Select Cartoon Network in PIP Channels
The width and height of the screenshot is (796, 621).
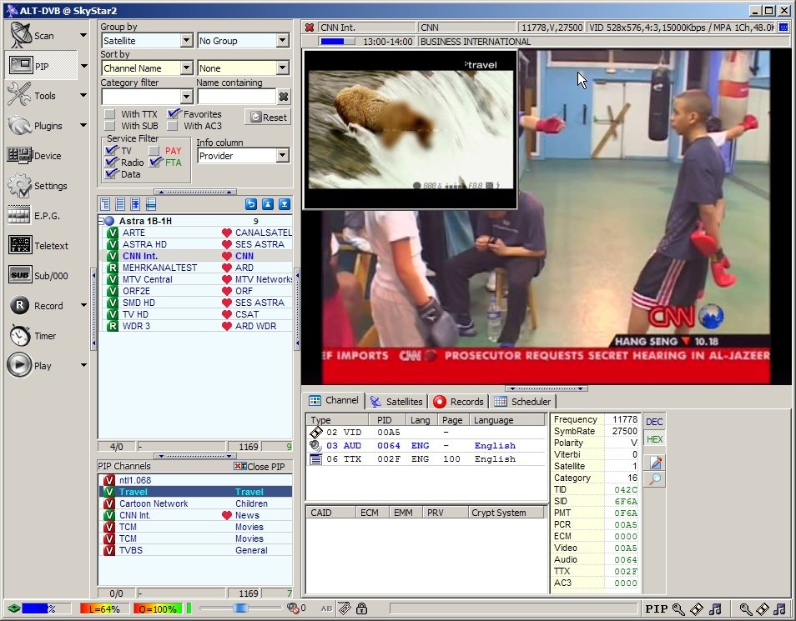(195, 503)
